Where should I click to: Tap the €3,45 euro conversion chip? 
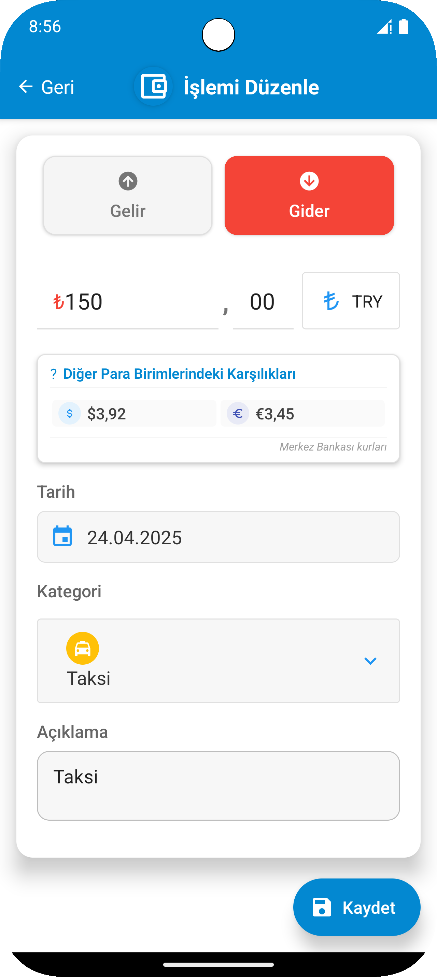[x=303, y=413]
